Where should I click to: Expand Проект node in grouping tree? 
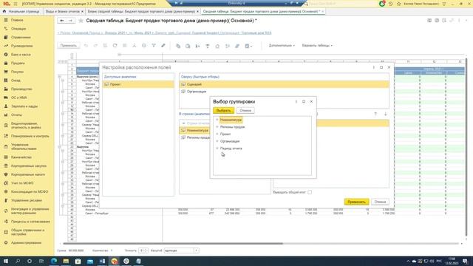pos(217,134)
